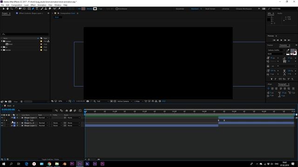Image resolution: width=298 pixels, height=167 pixels.
Task: Enable the Faux Italic text style
Action: click(275, 79)
